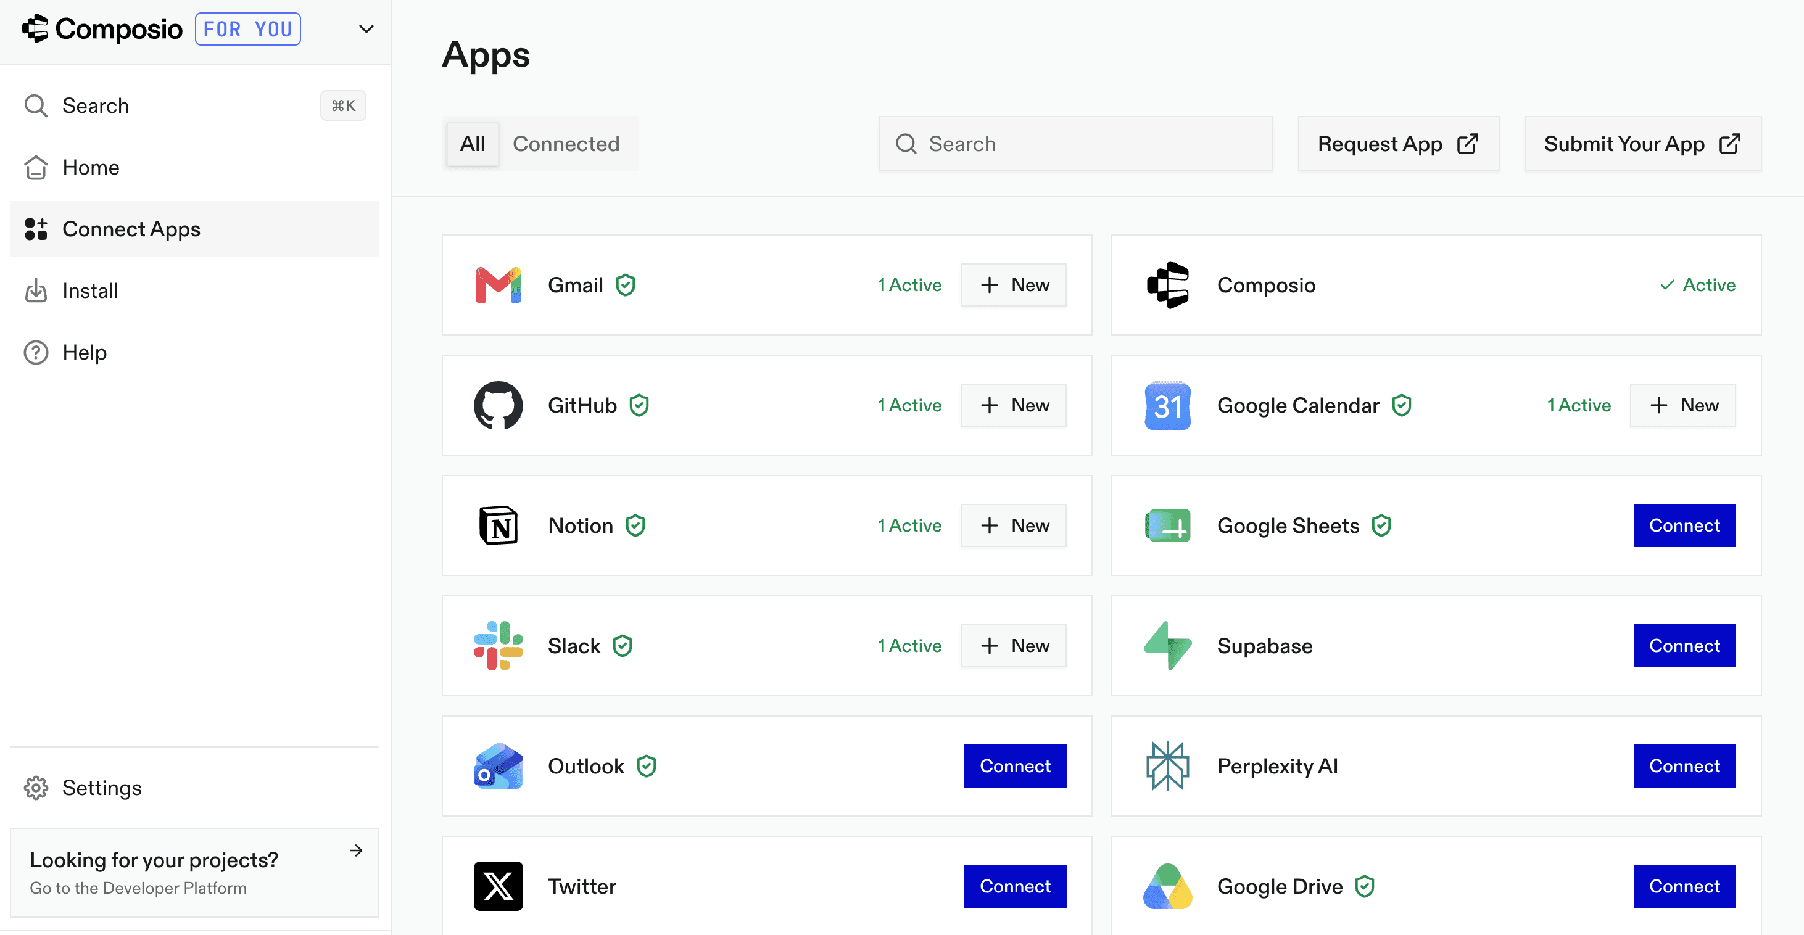Viewport: 1804px width, 935px height.
Task: Click the external link icon on Submit Your App
Action: pos(1730,144)
